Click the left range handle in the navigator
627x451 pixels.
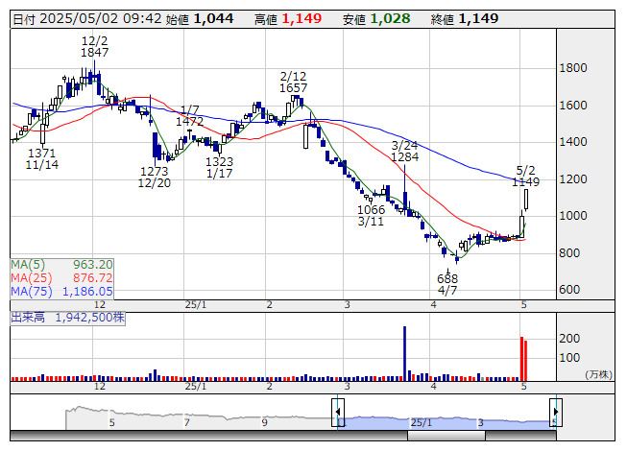(x=337, y=412)
